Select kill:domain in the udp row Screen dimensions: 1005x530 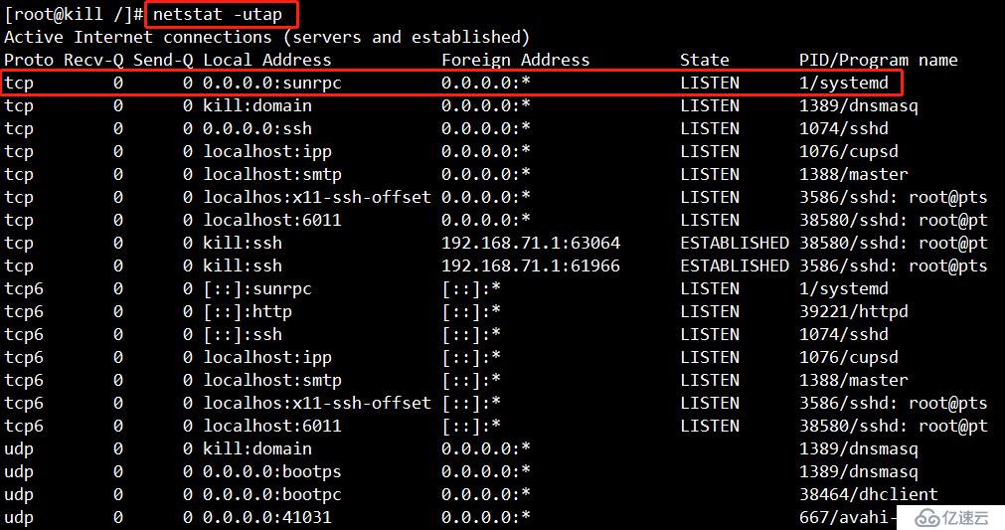(257, 448)
